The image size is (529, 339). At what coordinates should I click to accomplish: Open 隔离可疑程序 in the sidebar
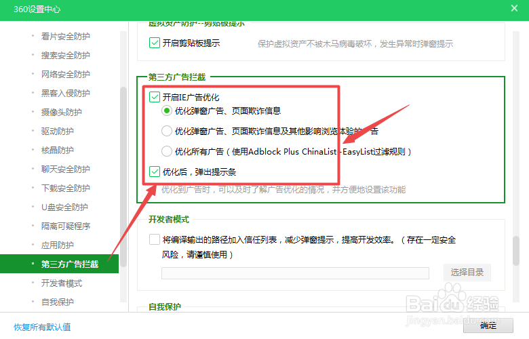pyautogui.click(x=66, y=226)
